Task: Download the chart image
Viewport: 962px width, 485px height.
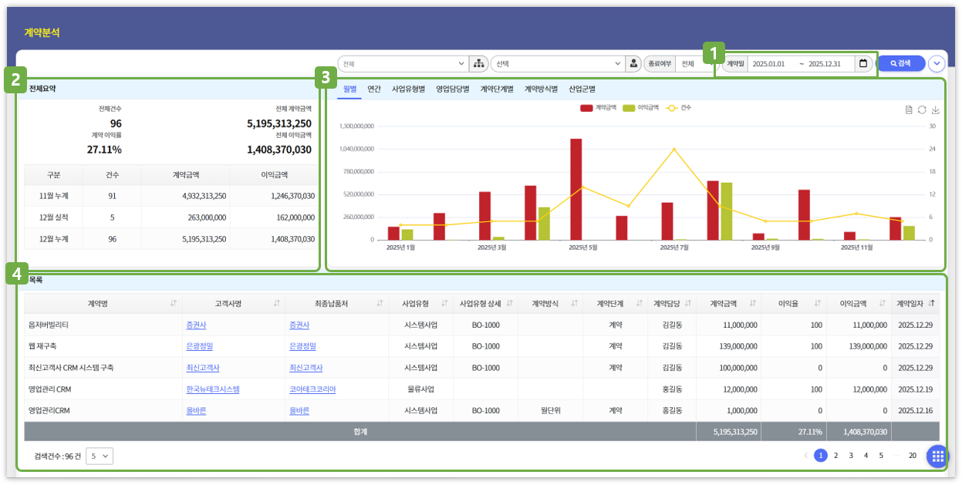Action: click(x=935, y=110)
